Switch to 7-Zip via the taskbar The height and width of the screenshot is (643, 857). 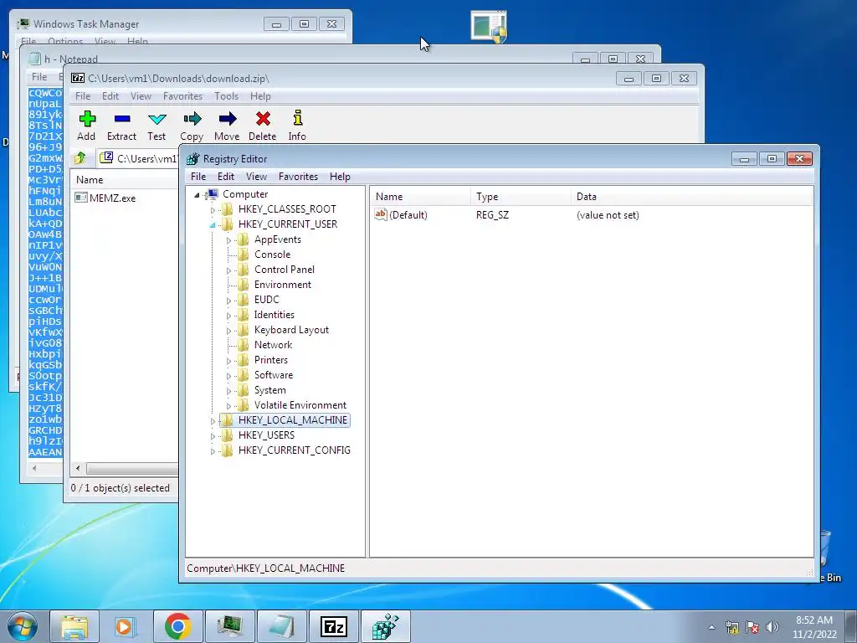(x=334, y=626)
